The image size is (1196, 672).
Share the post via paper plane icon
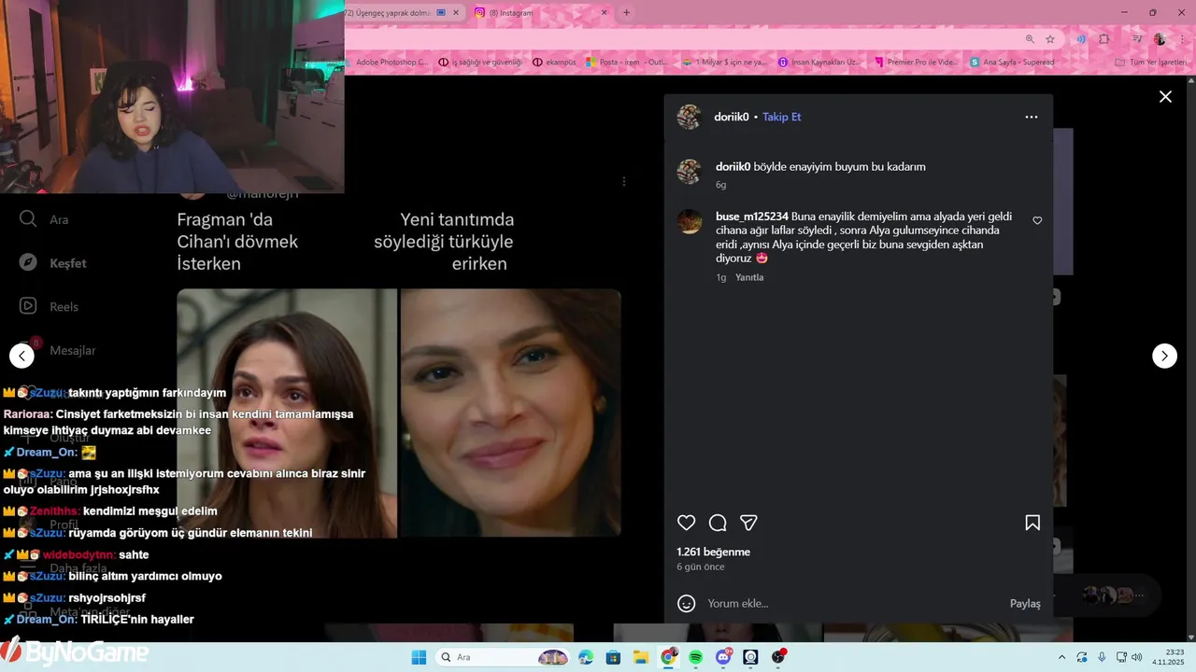(748, 523)
